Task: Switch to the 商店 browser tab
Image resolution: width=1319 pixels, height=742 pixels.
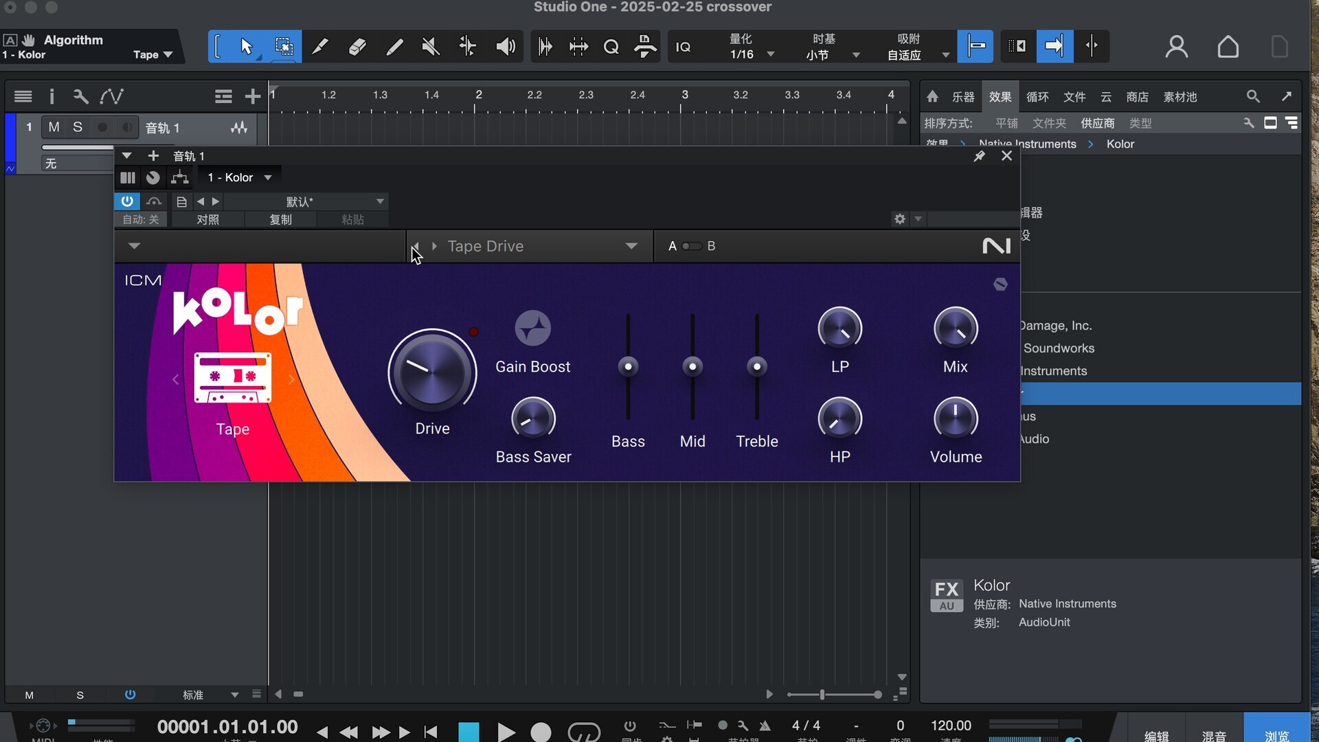Action: click(x=1138, y=97)
